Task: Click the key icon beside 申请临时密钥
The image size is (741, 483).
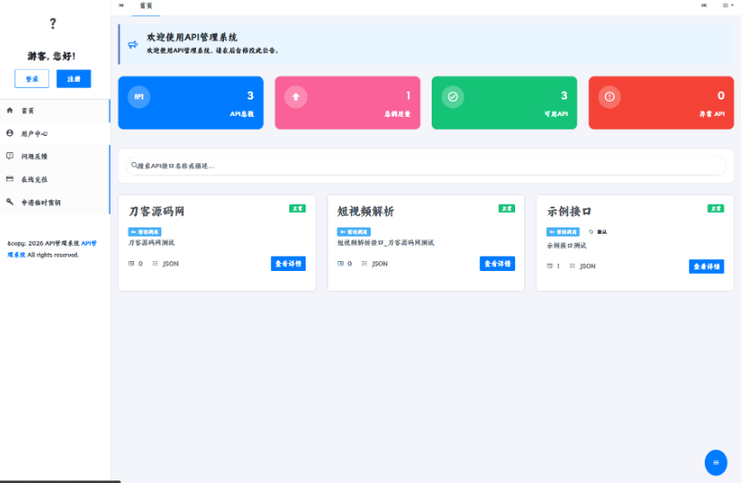Action: 10,202
